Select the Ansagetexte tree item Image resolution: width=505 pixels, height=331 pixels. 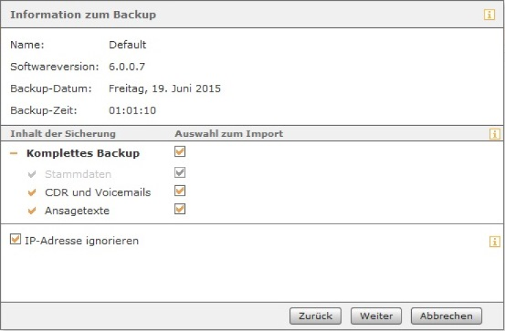(x=77, y=211)
